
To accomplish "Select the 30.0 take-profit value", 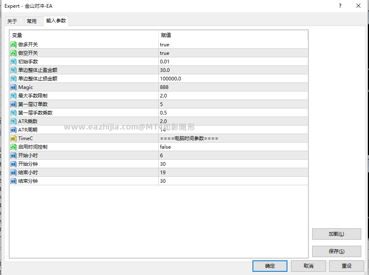I will (165, 70).
